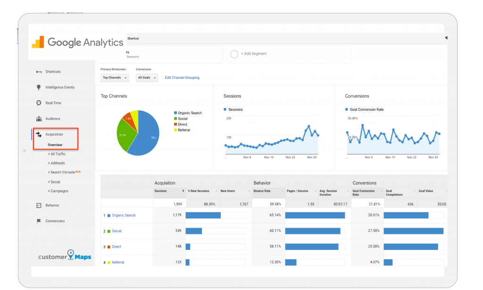Click Social legend entry in pie chart

coord(181,119)
